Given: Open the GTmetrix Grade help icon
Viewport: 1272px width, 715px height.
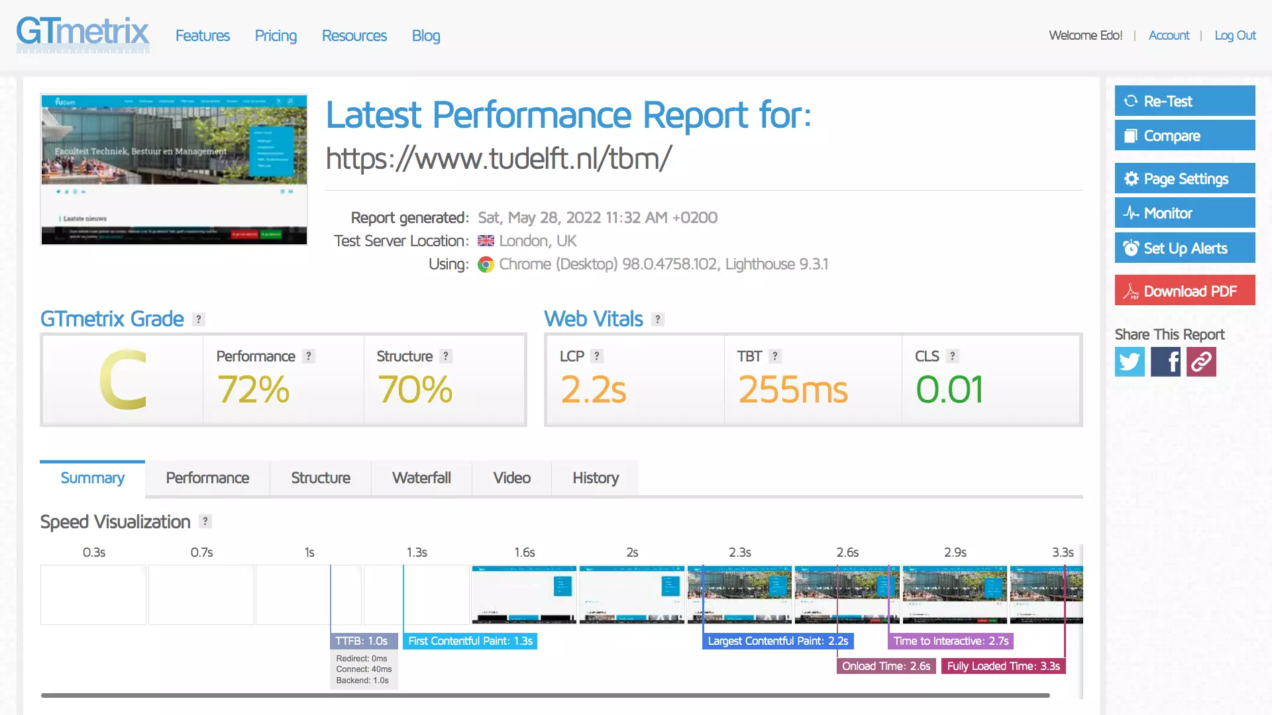Looking at the screenshot, I should click(x=197, y=319).
